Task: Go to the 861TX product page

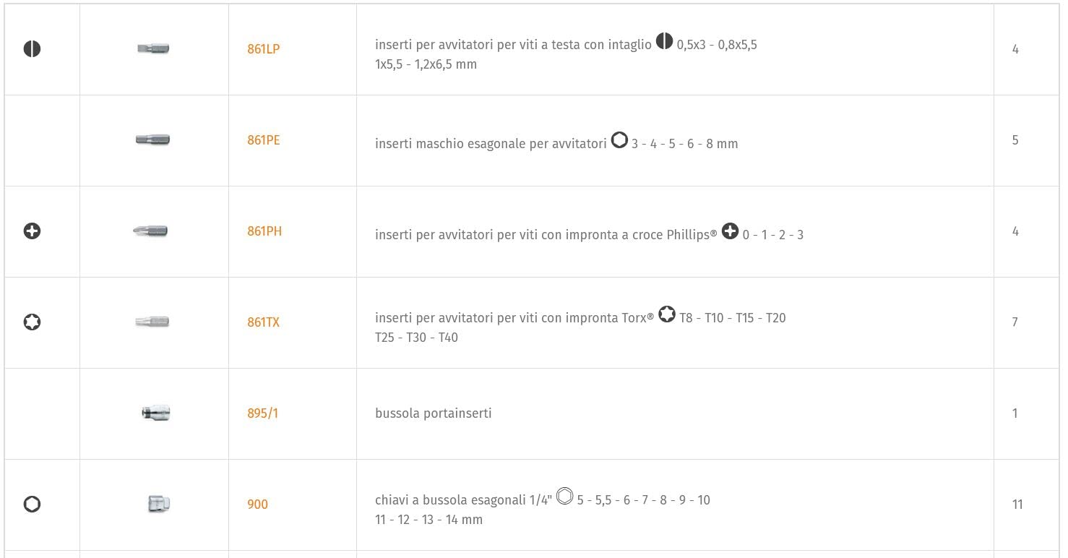Action: click(x=263, y=322)
